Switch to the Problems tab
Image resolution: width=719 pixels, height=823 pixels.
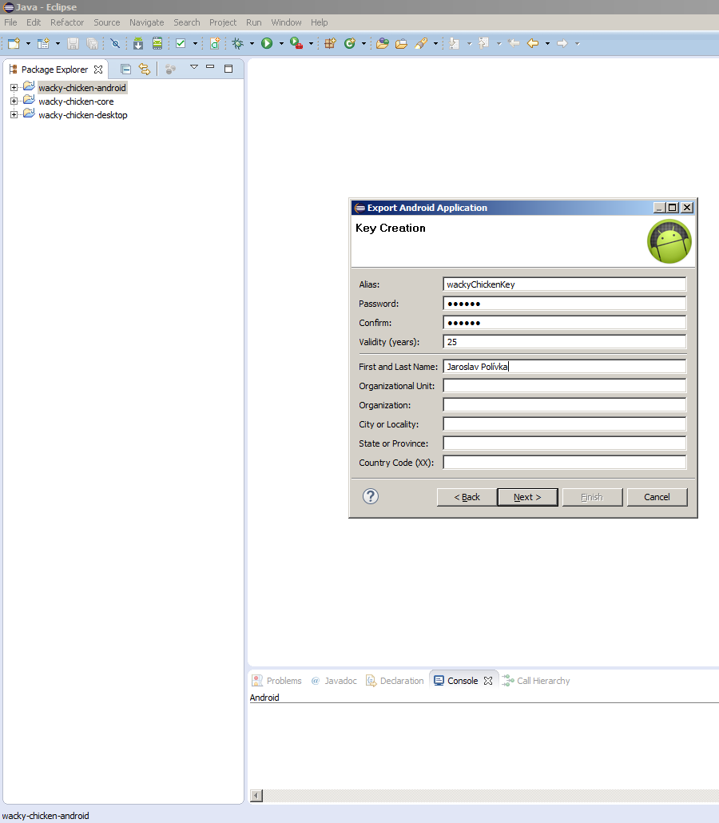click(x=276, y=681)
